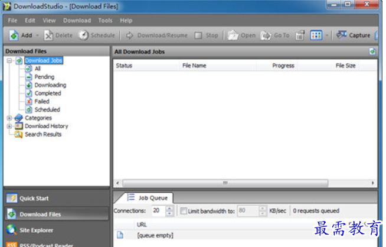The image size is (386, 247).
Task: Click the Download/Resume toolbar button
Action: 156,35
